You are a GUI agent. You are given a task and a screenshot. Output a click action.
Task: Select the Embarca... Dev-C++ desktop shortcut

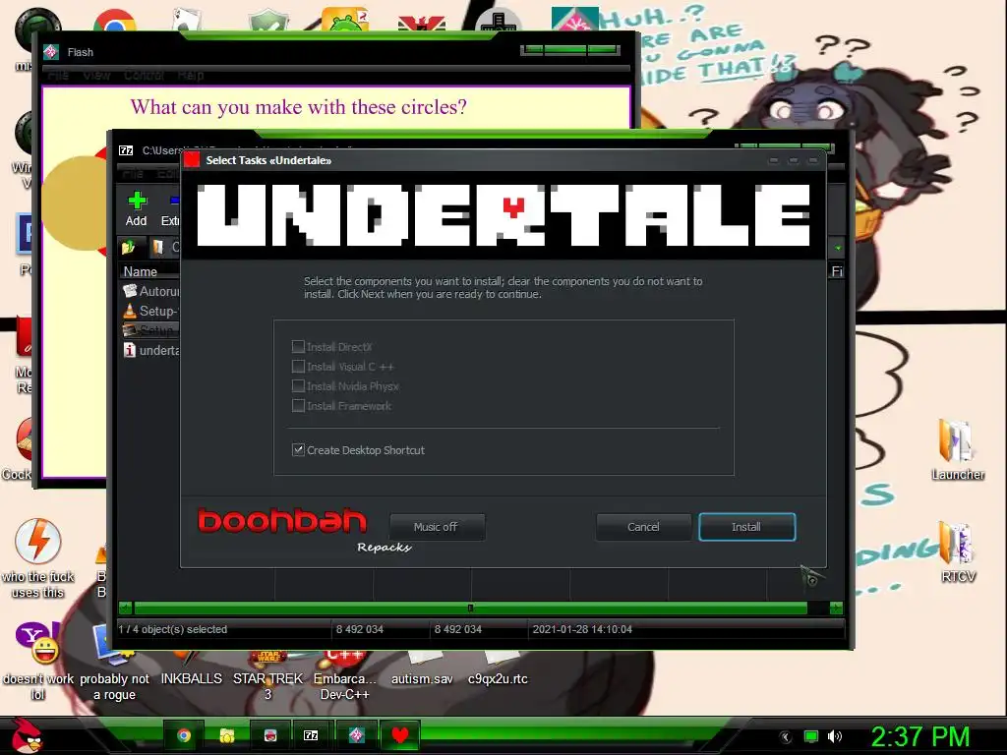tap(344, 674)
